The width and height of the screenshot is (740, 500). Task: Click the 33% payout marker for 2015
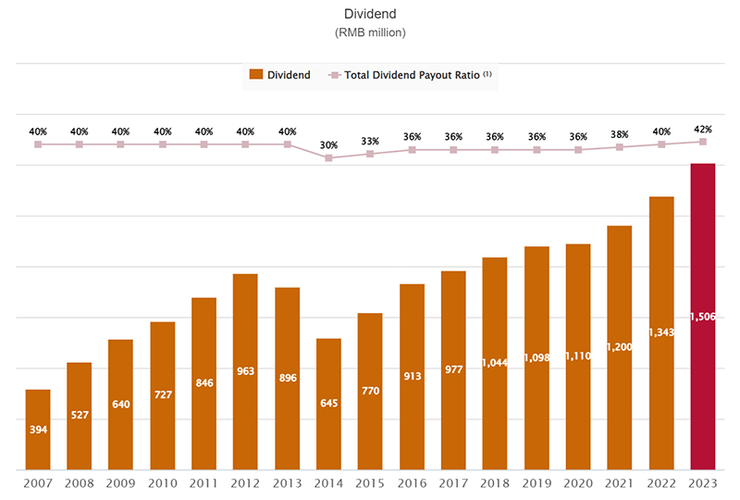click(x=370, y=154)
